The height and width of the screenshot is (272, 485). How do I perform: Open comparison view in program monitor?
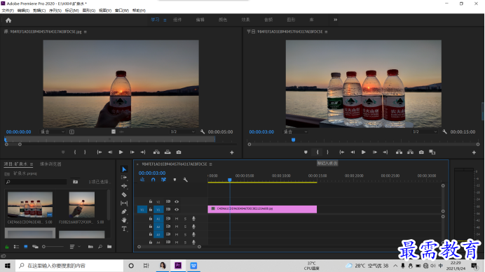(432, 152)
